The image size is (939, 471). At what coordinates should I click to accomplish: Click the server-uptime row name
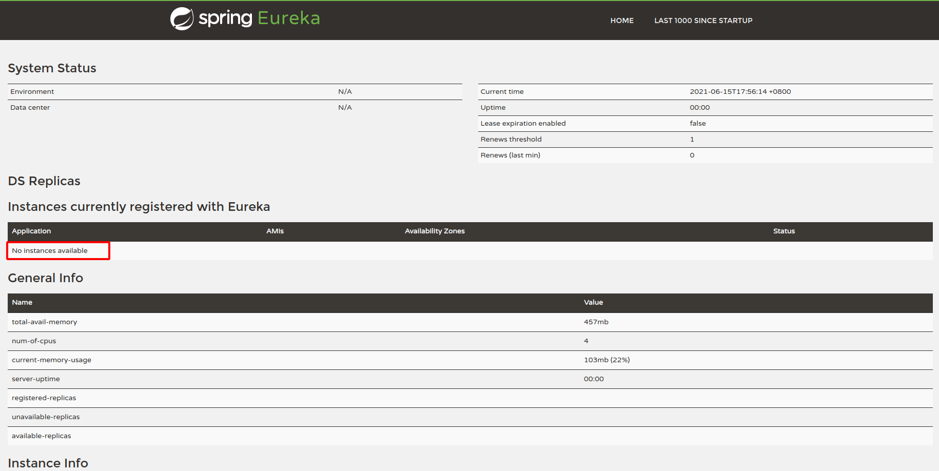[x=36, y=379]
